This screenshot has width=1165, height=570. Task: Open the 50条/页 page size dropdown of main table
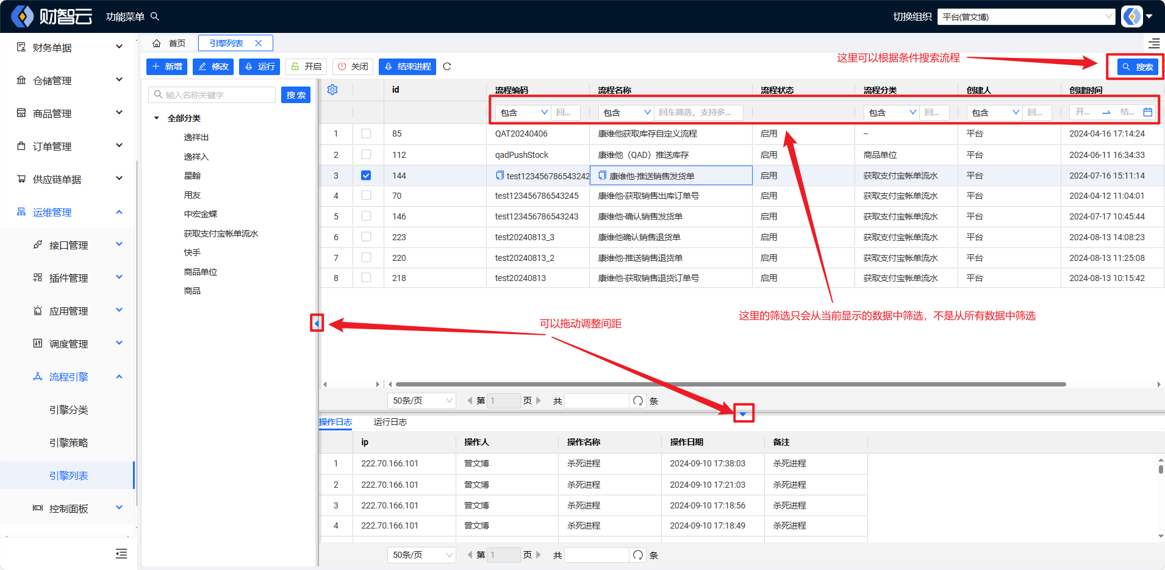pyautogui.click(x=421, y=401)
